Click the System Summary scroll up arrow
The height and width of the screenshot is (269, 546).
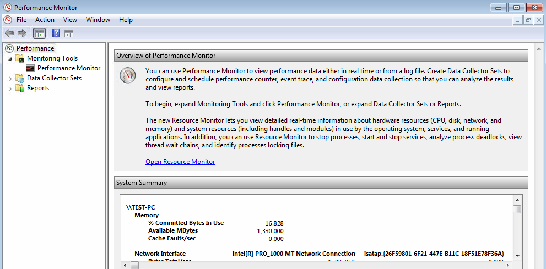pos(517,200)
